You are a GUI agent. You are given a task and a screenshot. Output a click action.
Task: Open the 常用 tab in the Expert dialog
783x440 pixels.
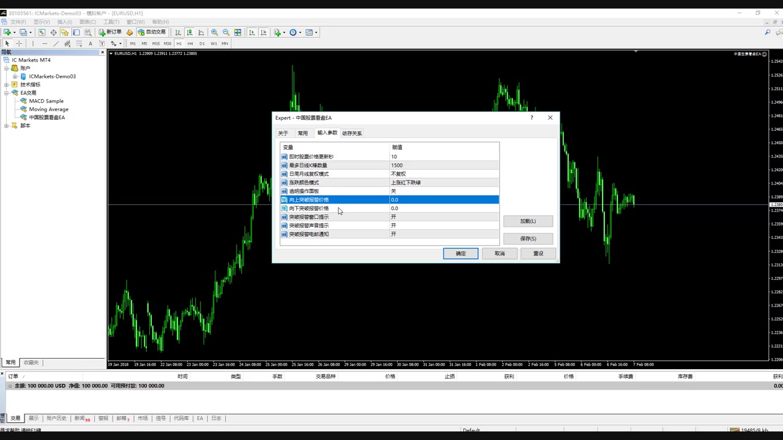click(303, 133)
